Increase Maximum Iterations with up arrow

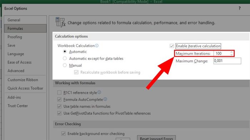(x=231, y=52)
